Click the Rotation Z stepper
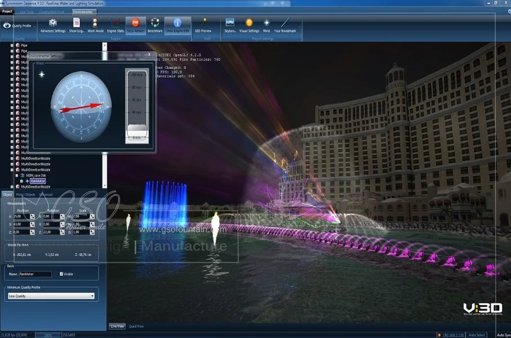This screenshot has width=511, height=338. pyautogui.click(x=62, y=232)
